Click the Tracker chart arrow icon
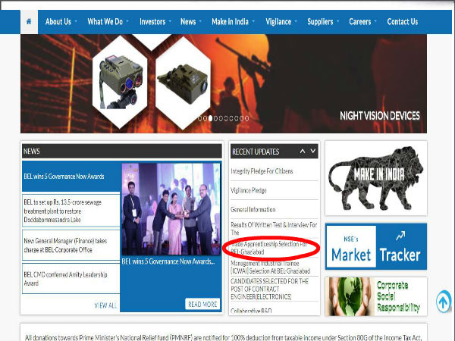Viewport: 455px width, 341px height. [400, 236]
